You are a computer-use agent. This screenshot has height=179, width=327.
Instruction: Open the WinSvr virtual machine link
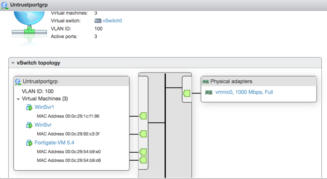click(x=43, y=125)
